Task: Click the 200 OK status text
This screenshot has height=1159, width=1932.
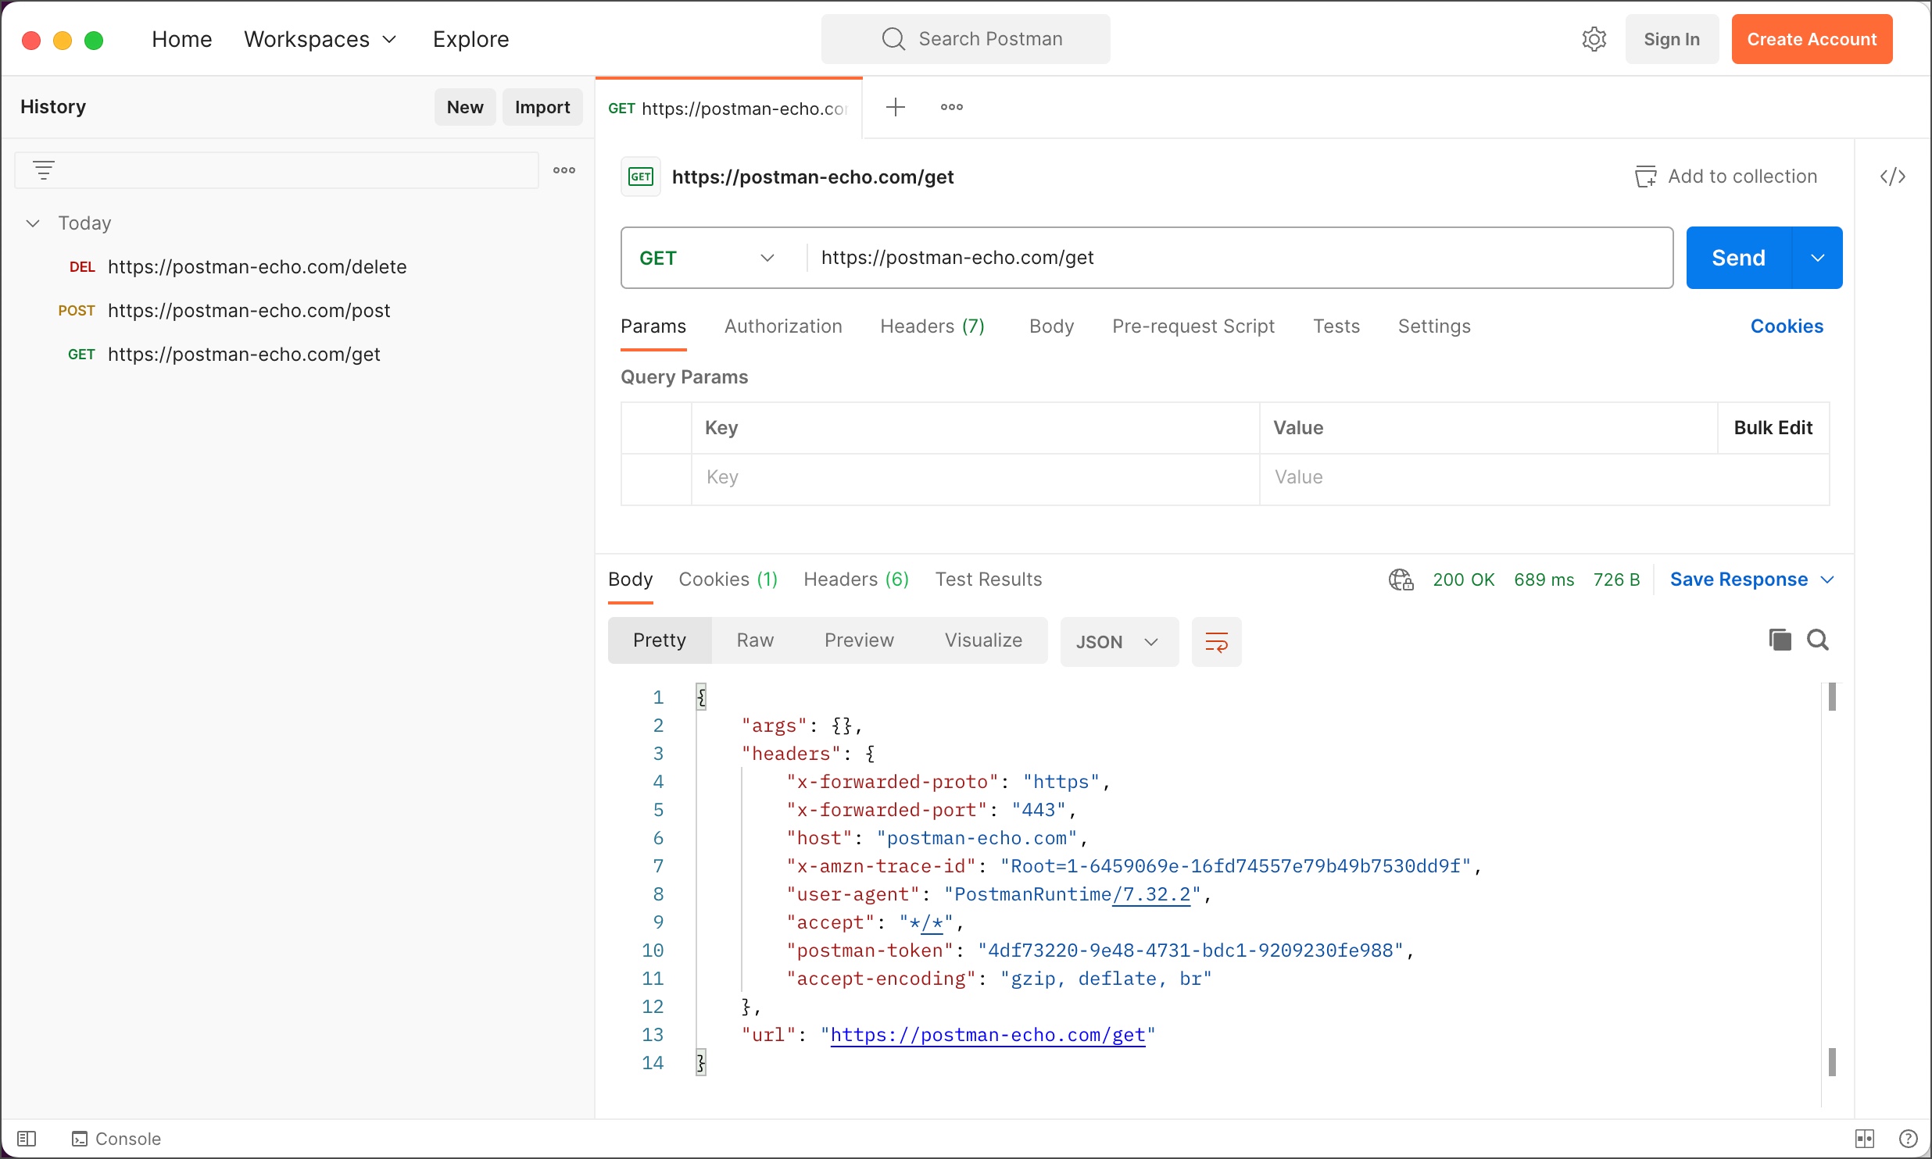Action: (x=1463, y=579)
